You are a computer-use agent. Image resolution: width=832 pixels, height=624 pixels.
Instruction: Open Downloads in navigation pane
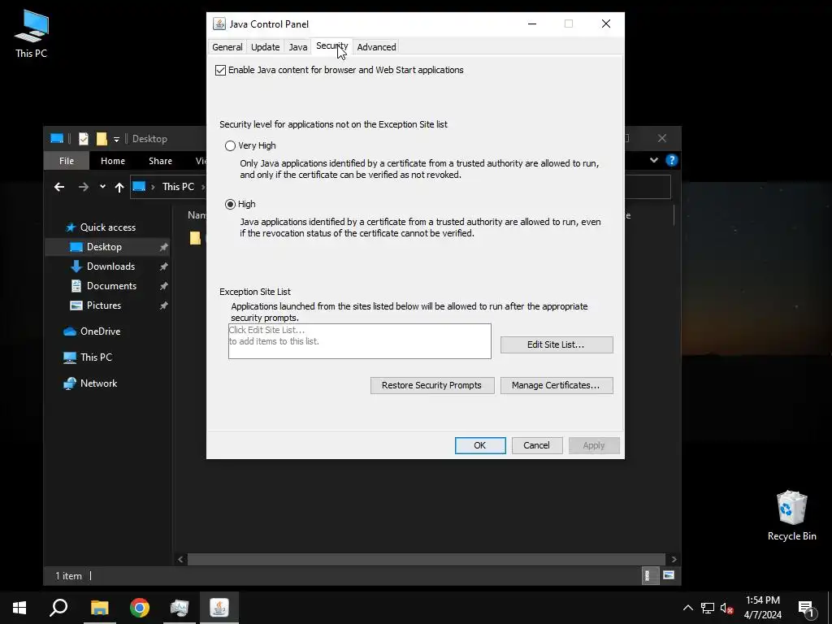click(110, 266)
